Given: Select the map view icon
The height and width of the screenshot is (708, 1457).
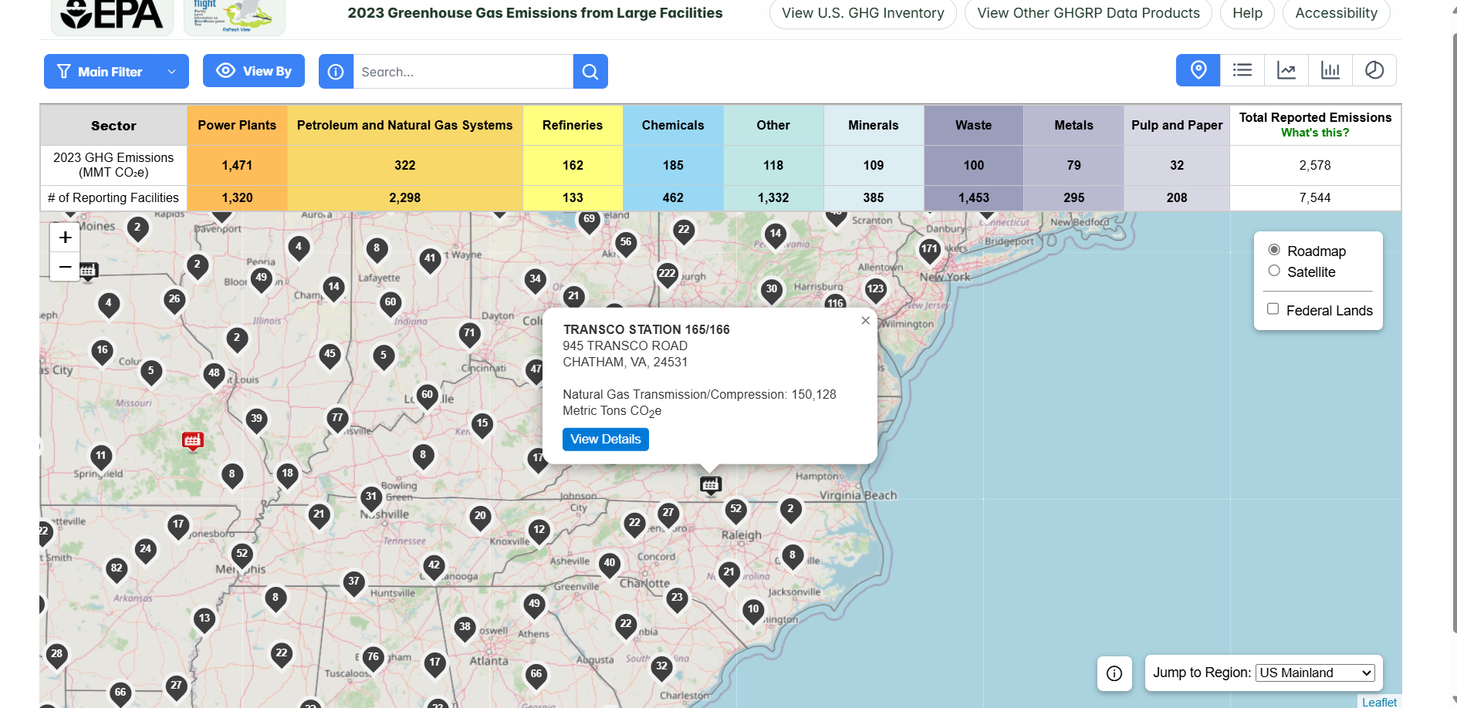Looking at the screenshot, I should click(1198, 70).
